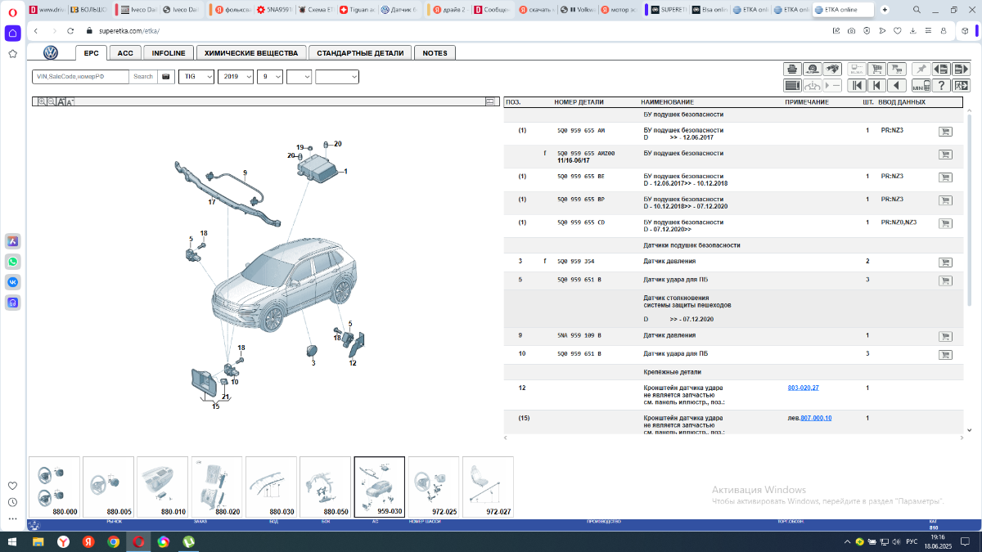
Task: Click the question mark help icon
Action: tap(942, 85)
